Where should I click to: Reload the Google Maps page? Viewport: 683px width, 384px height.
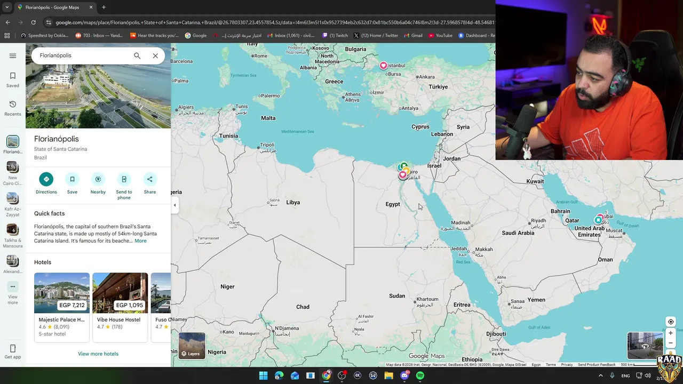coord(33,22)
